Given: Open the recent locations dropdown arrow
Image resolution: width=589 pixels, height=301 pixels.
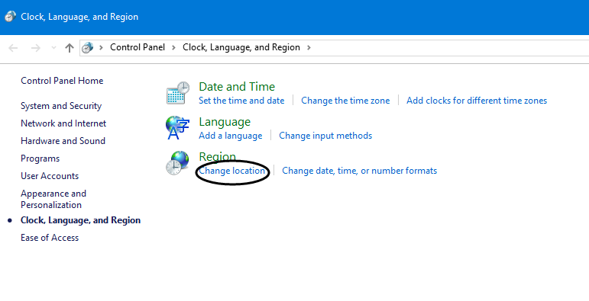Looking at the screenshot, I should (53, 47).
